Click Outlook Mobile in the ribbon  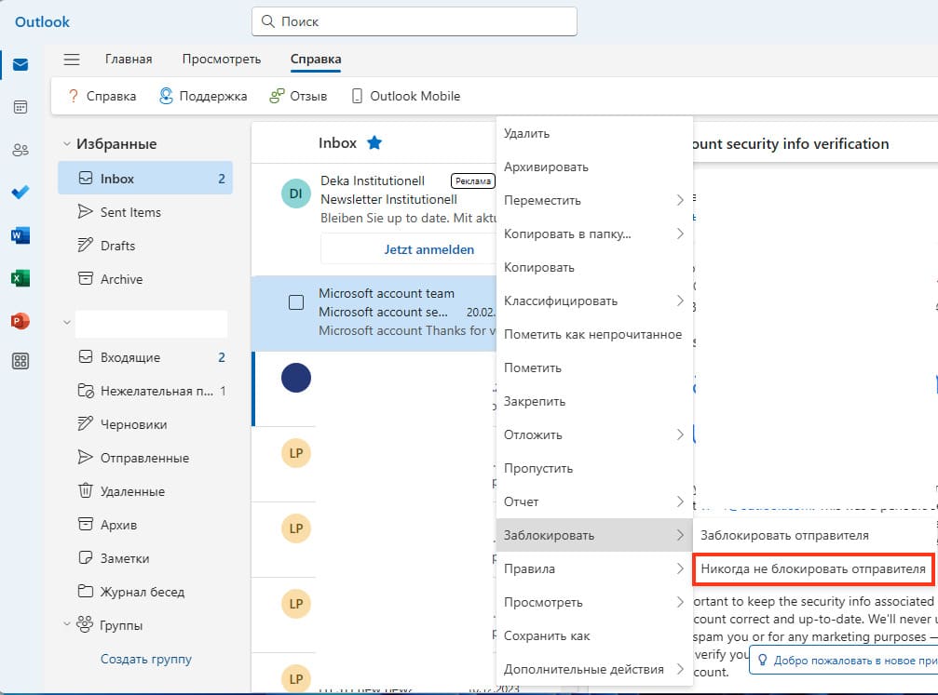pos(405,96)
